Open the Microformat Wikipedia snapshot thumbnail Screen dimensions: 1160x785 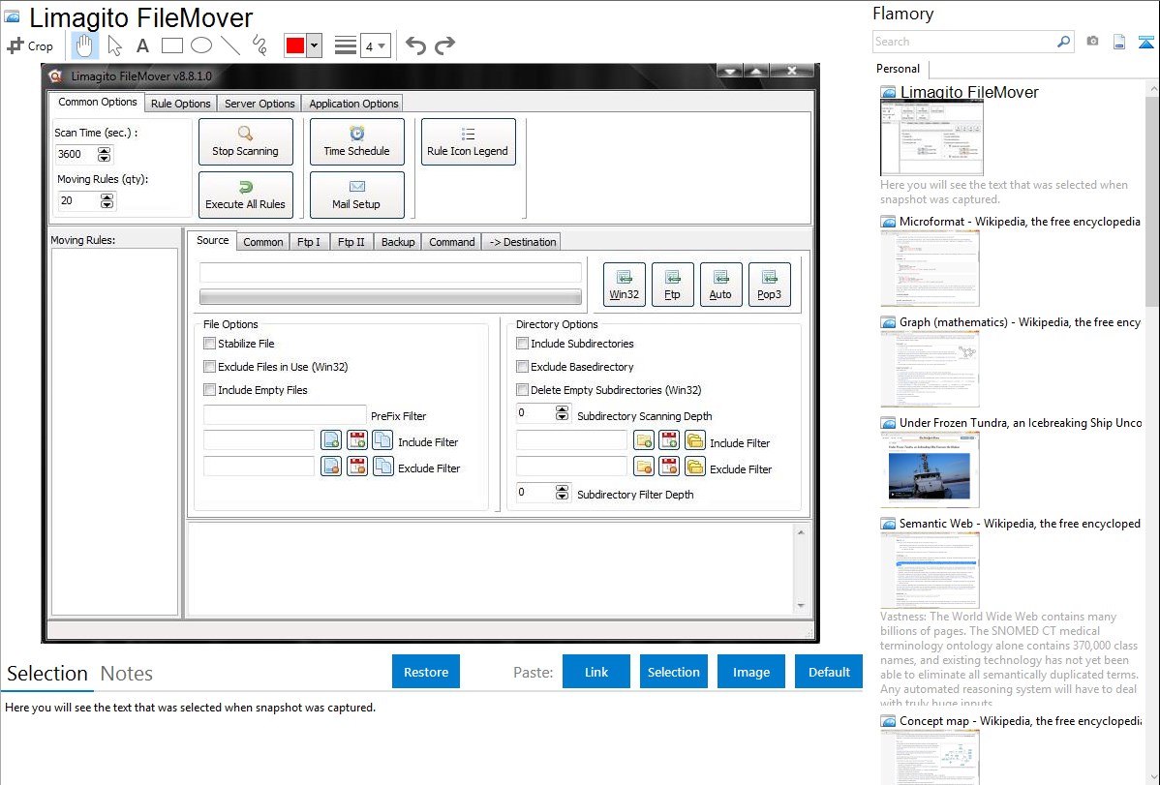[930, 268]
